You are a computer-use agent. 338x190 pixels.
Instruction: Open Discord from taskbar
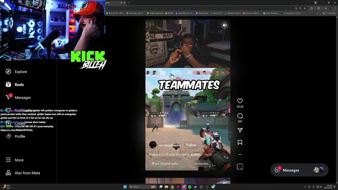pos(184,187)
